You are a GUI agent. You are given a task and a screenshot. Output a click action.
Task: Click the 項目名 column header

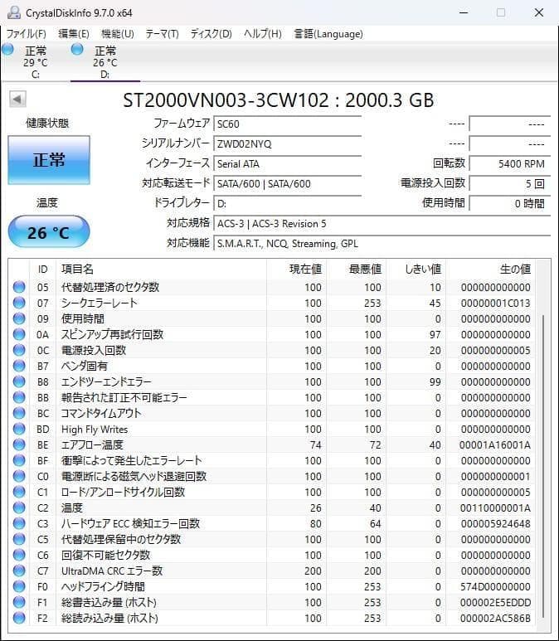point(161,269)
